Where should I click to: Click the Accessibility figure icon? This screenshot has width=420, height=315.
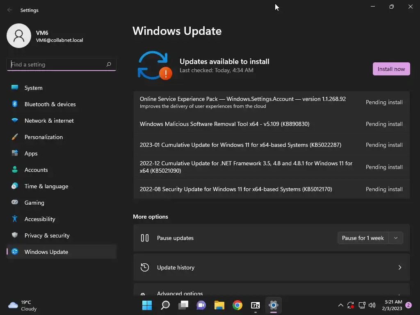(15, 219)
